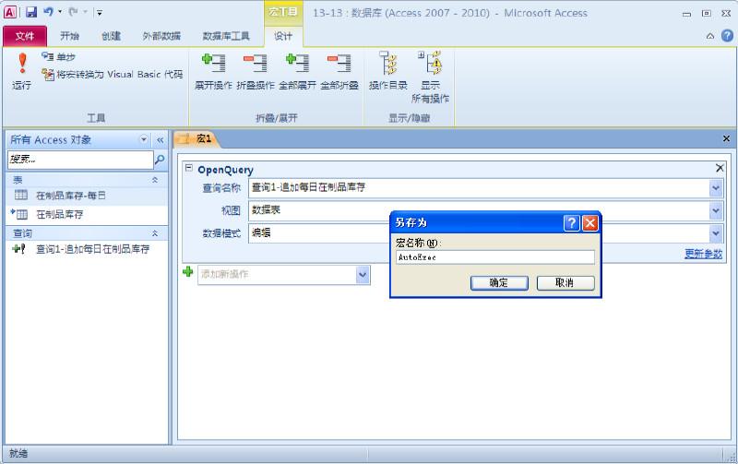Cancel the Save As dialog (取消)
This screenshot has height=464, width=738.
click(565, 282)
